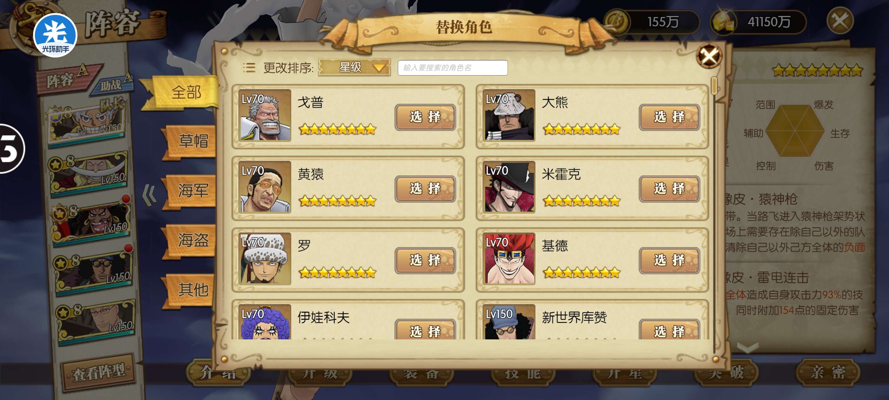Click the gold coin currency icon
Image resolution: width=889 pixels, height=400 pixels.
tap(617, 21)
